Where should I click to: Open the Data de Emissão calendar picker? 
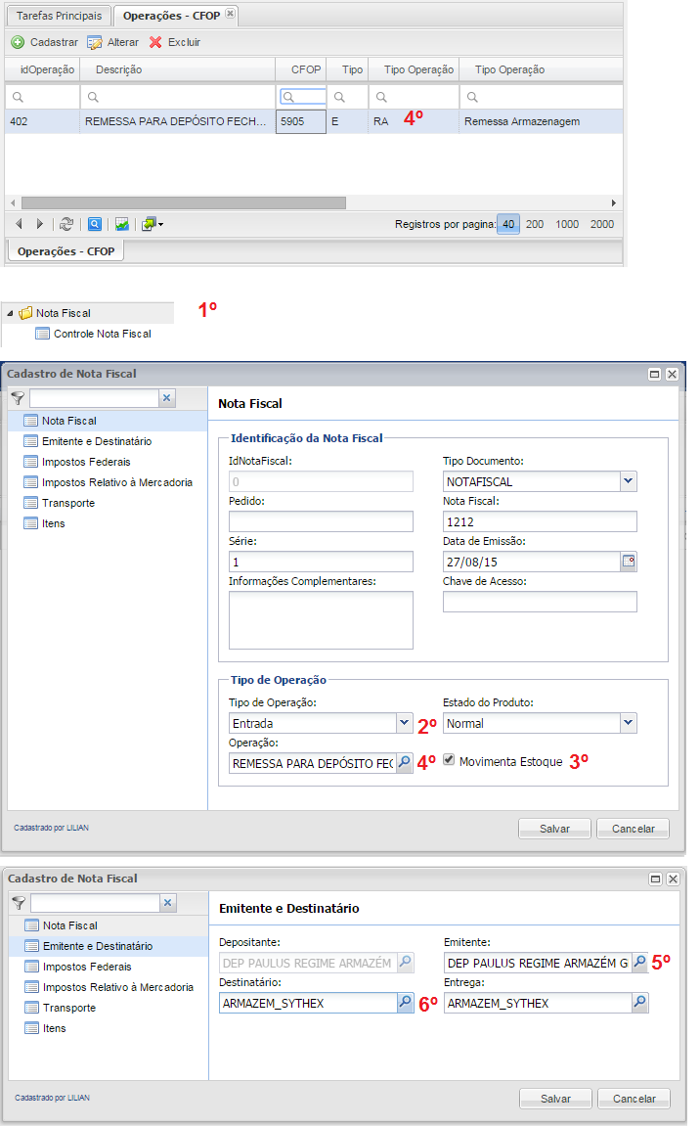tap(629, 562)
